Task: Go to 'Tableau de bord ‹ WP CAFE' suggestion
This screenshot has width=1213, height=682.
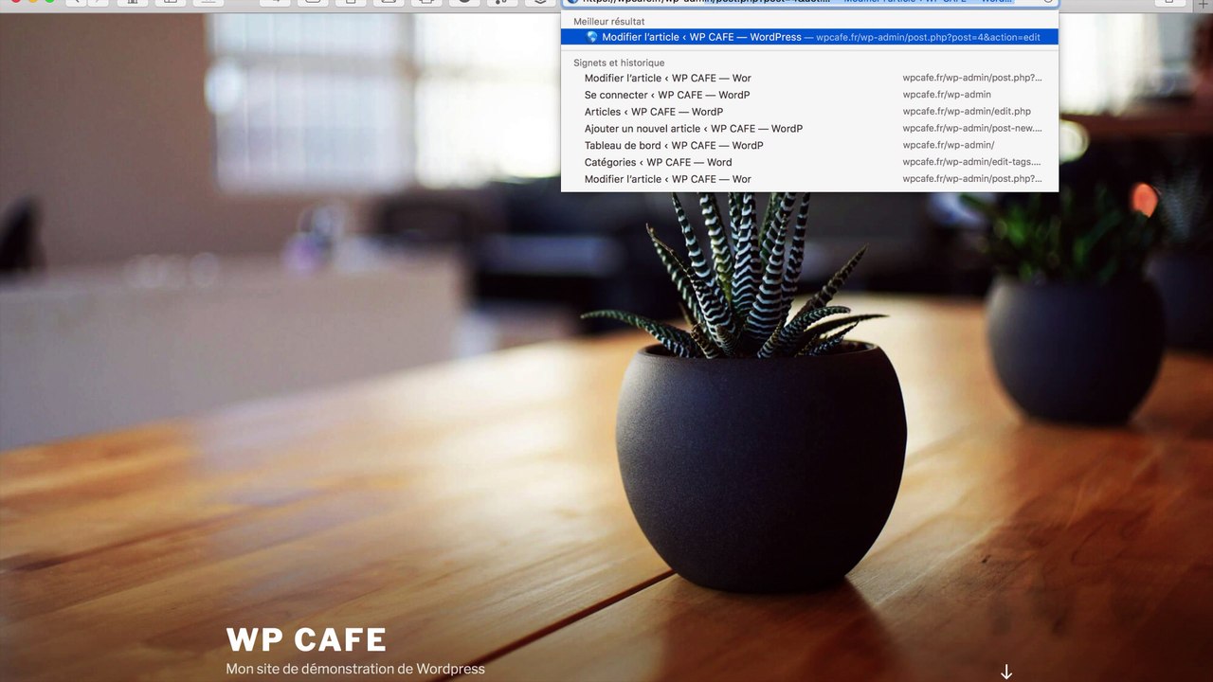Action: (809, 146)
